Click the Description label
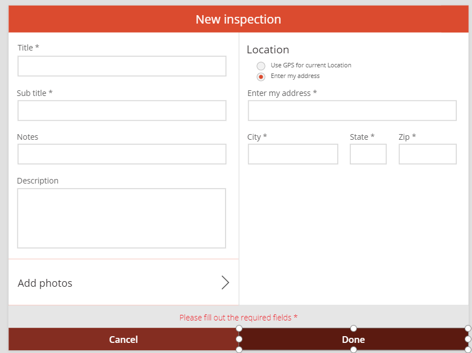The image size is (472, 353). tap(38, 181)
